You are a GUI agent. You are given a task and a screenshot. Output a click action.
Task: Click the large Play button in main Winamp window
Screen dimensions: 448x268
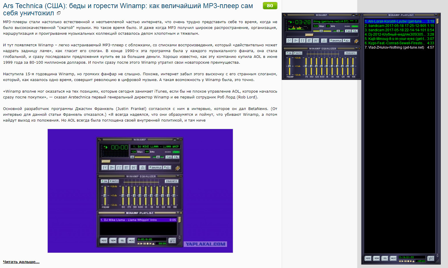(296, 41)
